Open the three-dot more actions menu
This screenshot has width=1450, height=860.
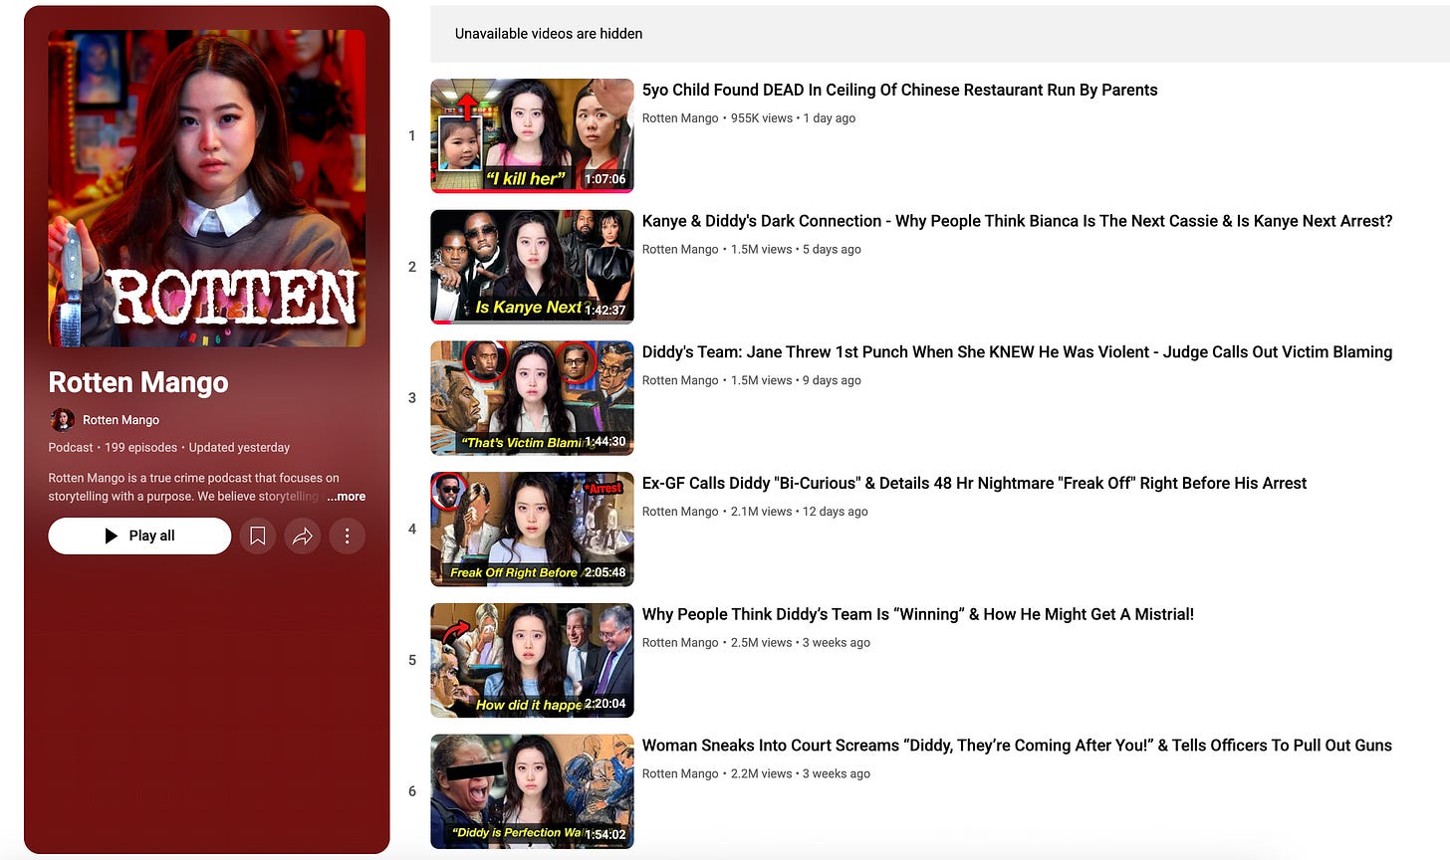[347, 536]
